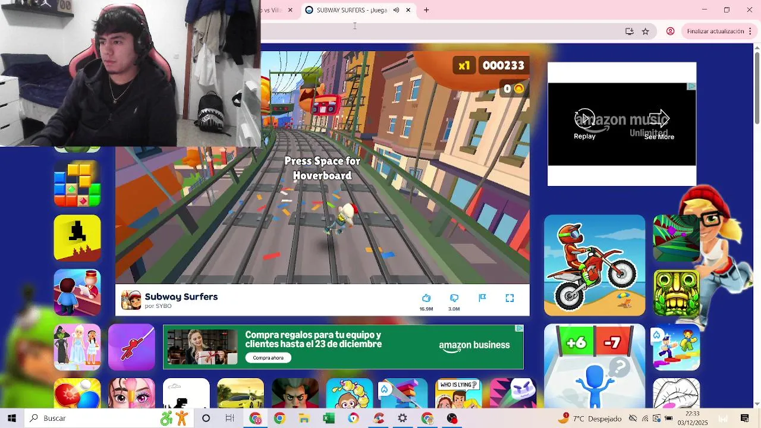This screenshot has height=428, width=761.
Task: Replay the Amazon Music ad
Action: (584, 125)
